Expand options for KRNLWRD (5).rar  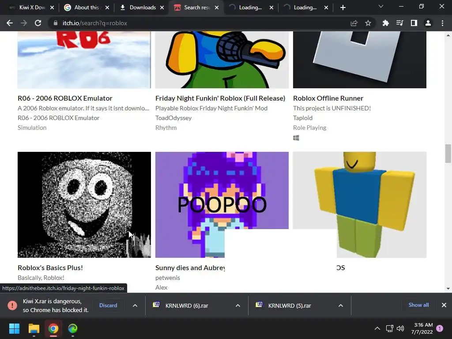(341, 305)
